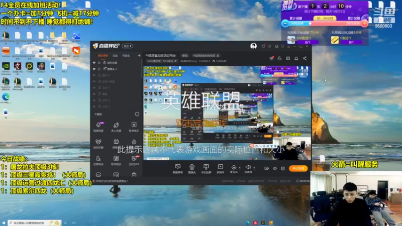Click the record video icon beside preview eye
This screenshot has height=226, width=402.
[x=266, y=168]
